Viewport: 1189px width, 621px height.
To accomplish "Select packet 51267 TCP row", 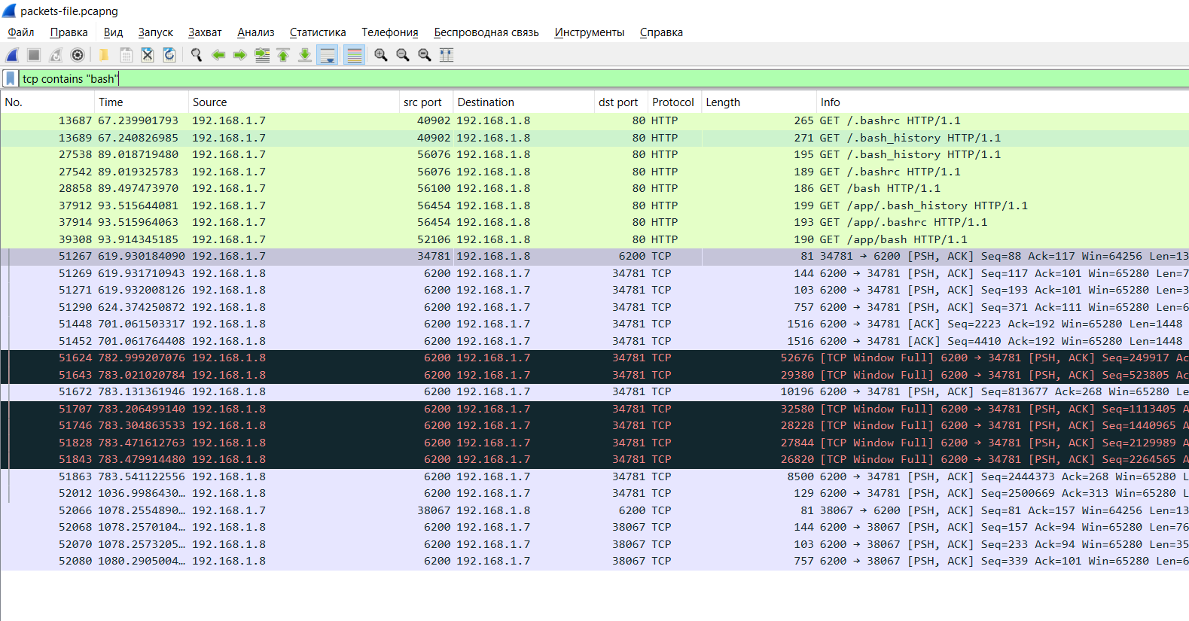I will tap(595, 256).
